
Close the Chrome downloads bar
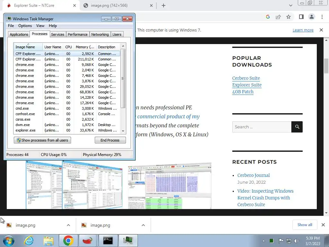click(323, 225)
